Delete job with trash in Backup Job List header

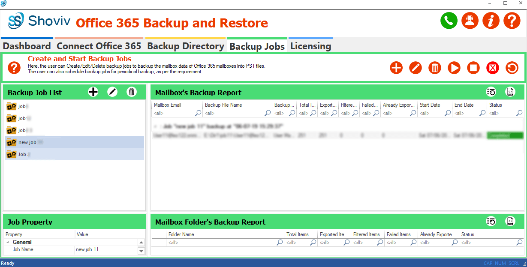click(132, 92)
